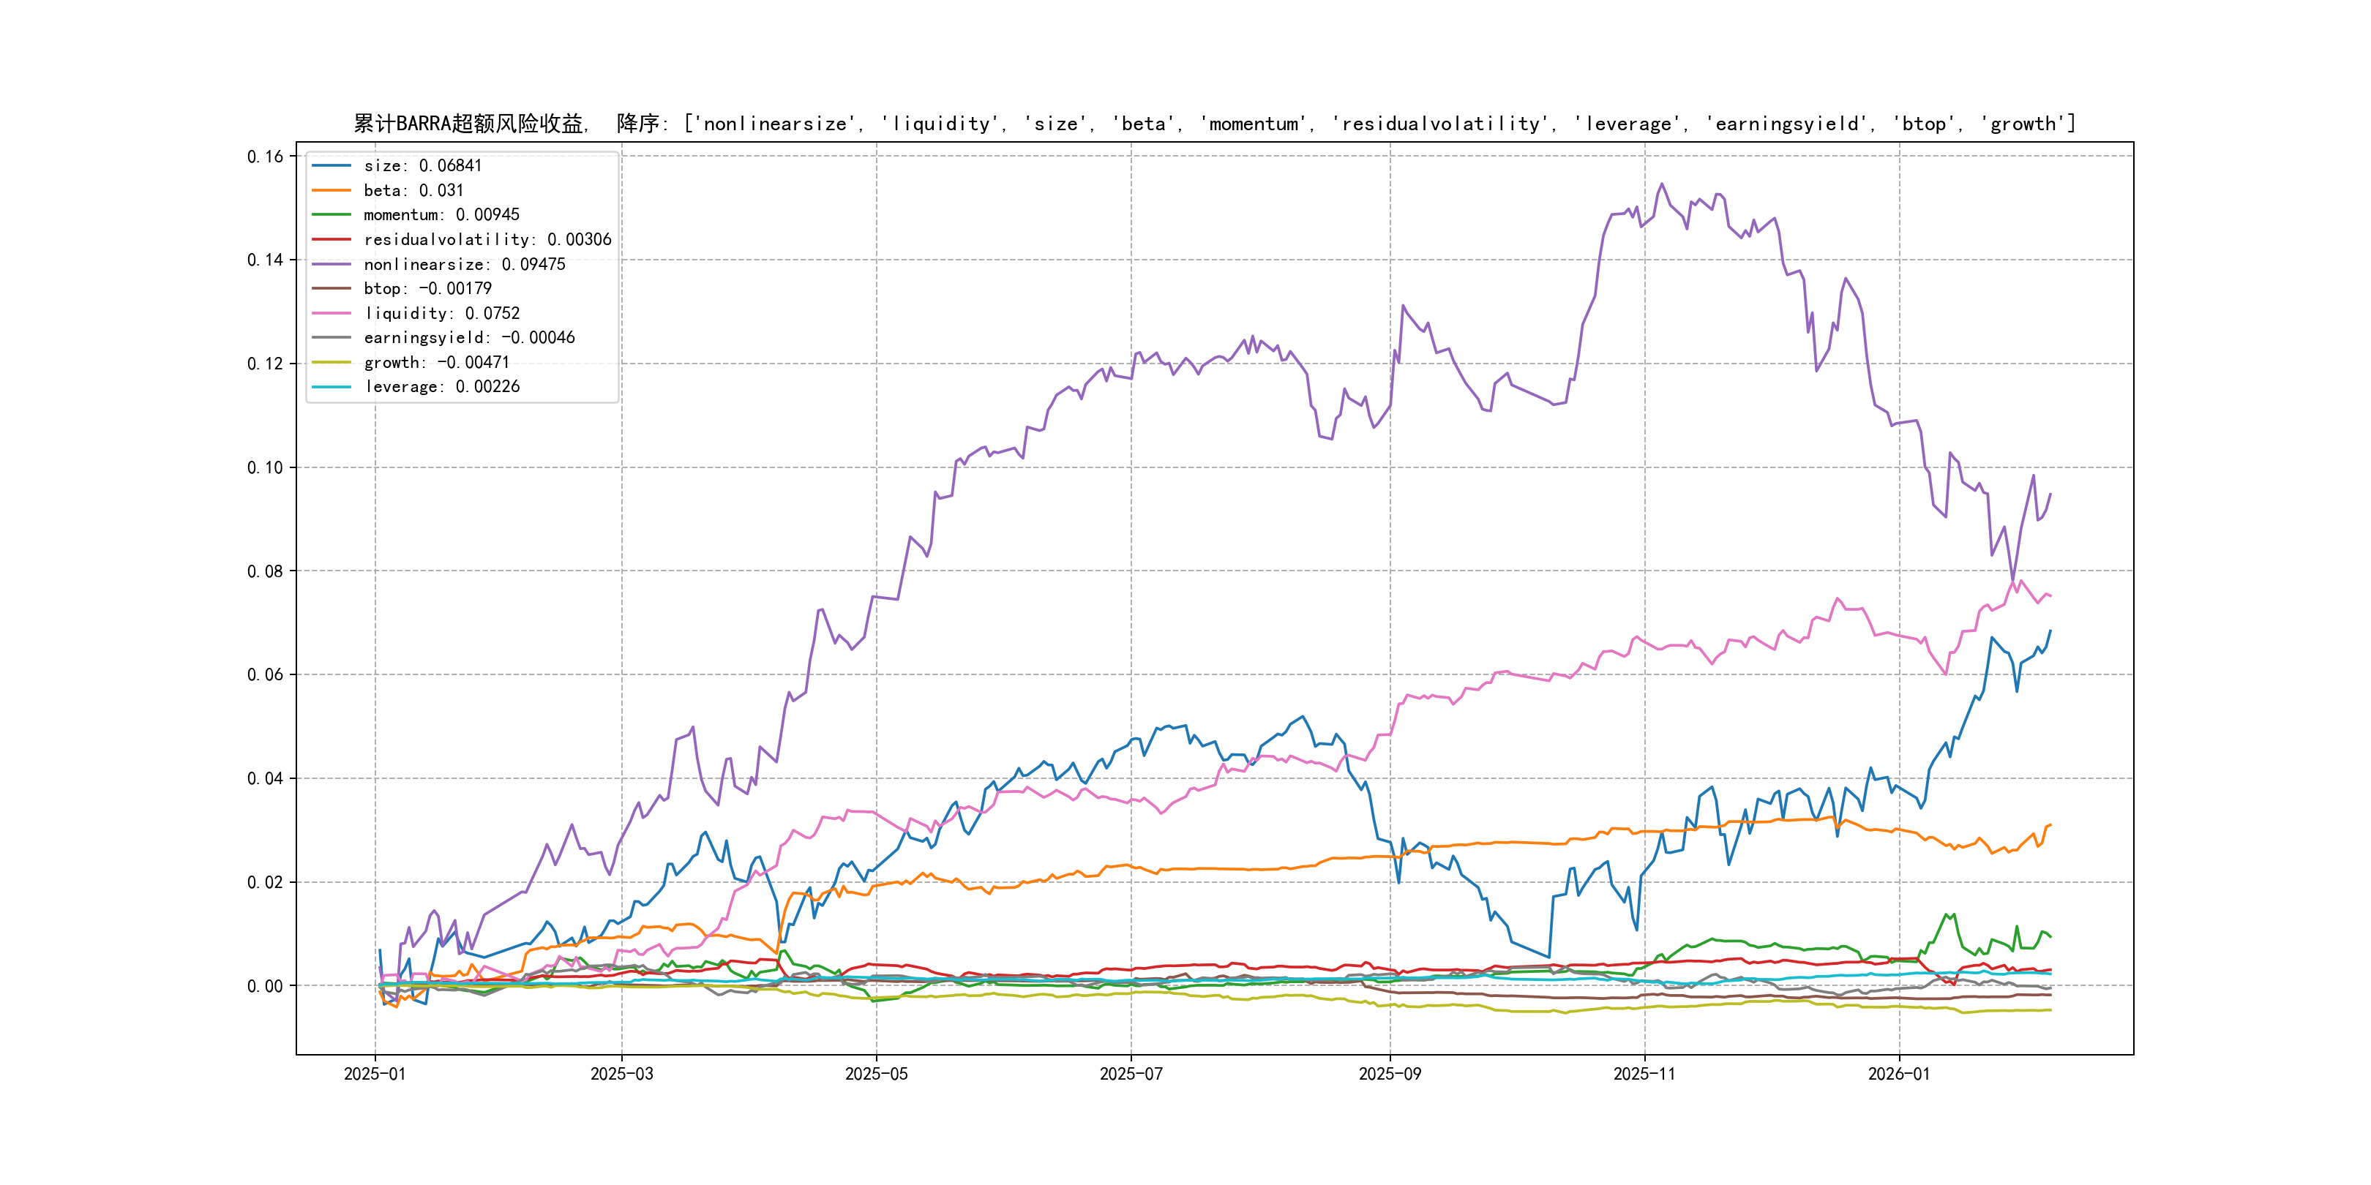Click the liquidity legend entry
2371x1185 pixels.
(441, 314)
